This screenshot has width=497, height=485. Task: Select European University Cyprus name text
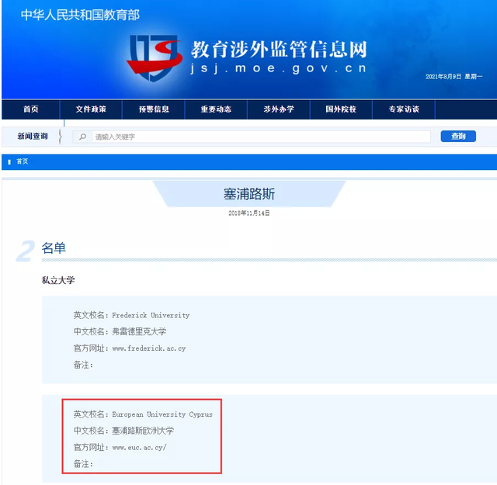(x=162, y=414)
